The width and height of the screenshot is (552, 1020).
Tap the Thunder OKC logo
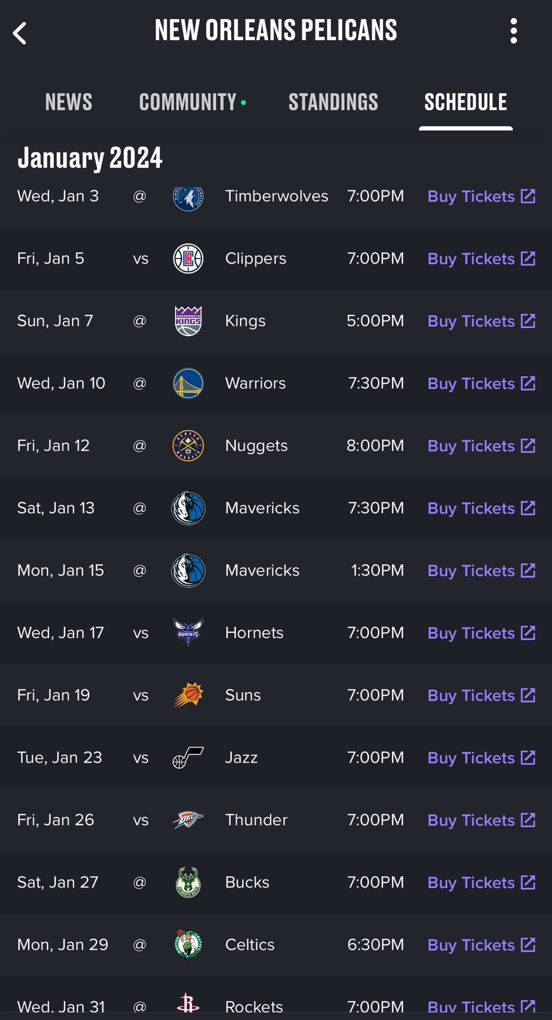(x=188, y=820)
